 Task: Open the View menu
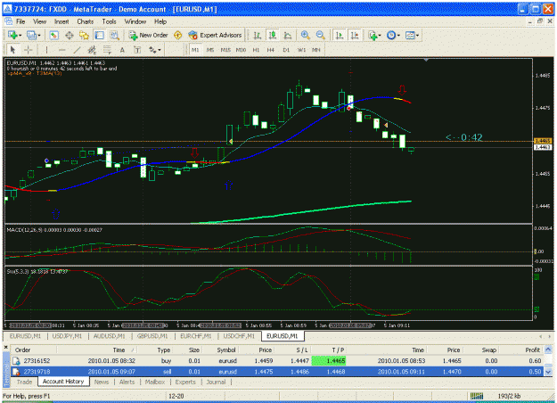point(39,21)
